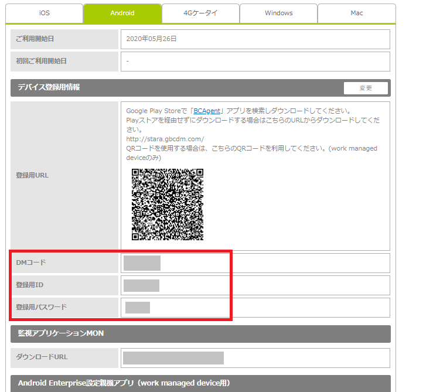Click the 監視アプリケーションMON section header

point(200,333)
